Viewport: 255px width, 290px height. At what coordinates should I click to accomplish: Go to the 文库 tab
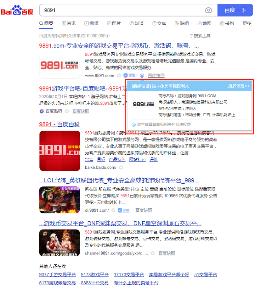(x=159, y=23)
